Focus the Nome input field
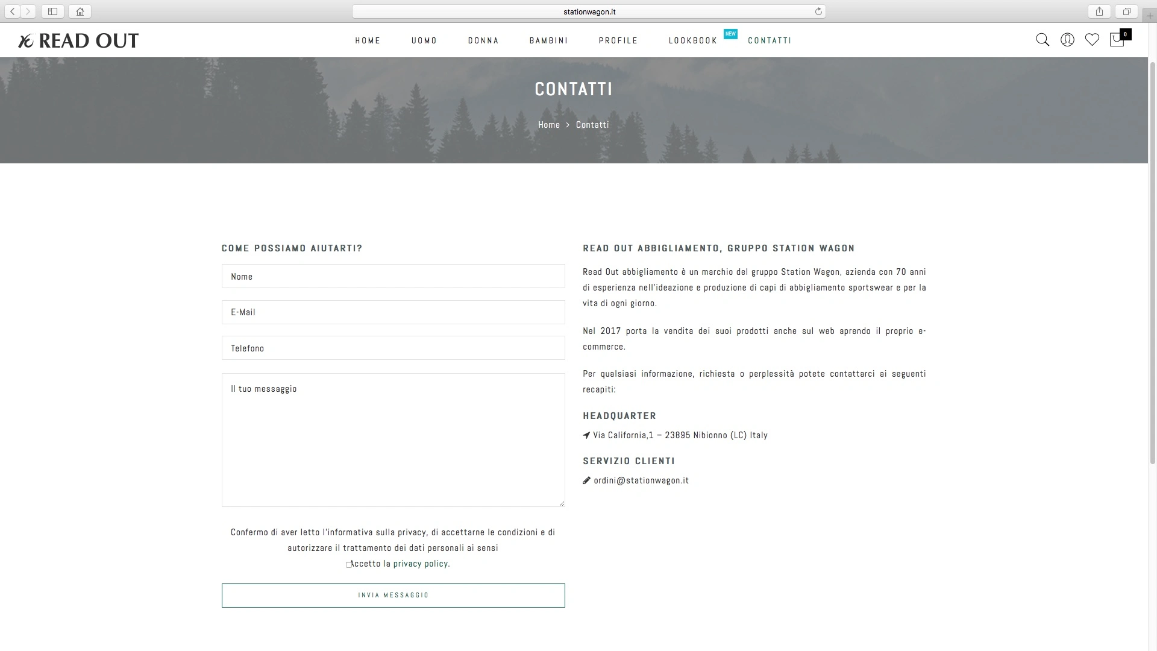This screenshot has width=1157, height=651. click(393, 276)
